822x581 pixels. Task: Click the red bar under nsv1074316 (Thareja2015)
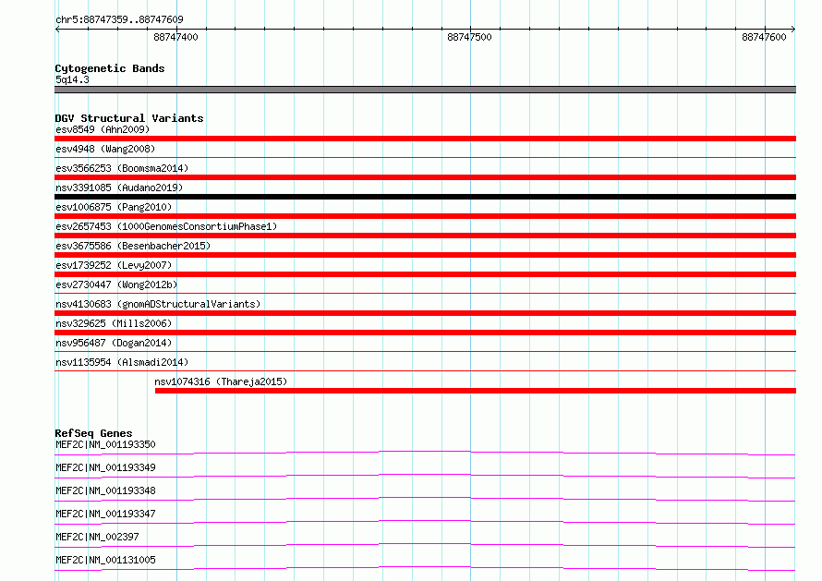tap(476, 391)
